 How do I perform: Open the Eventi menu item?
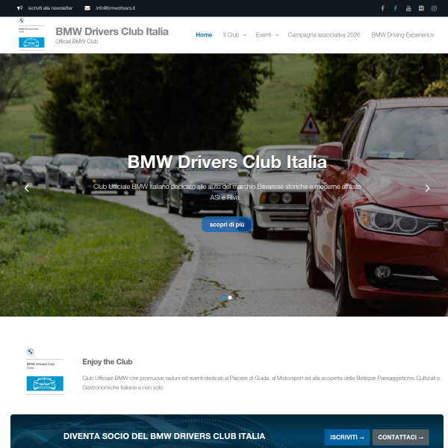(x=264, y=35)
